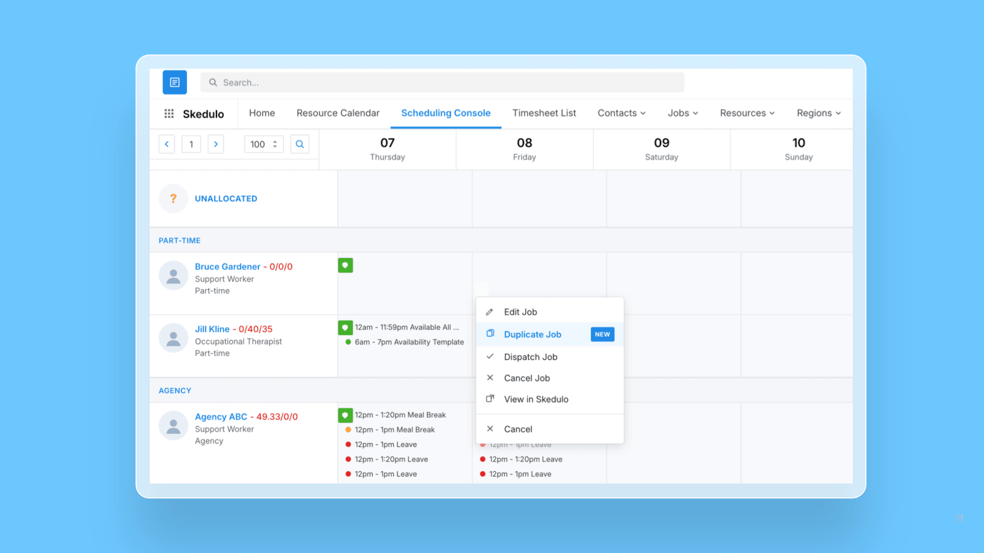984x553 pixels.
Task: Click the external link icon by View in Skedulo
Action: click(490, 399)
